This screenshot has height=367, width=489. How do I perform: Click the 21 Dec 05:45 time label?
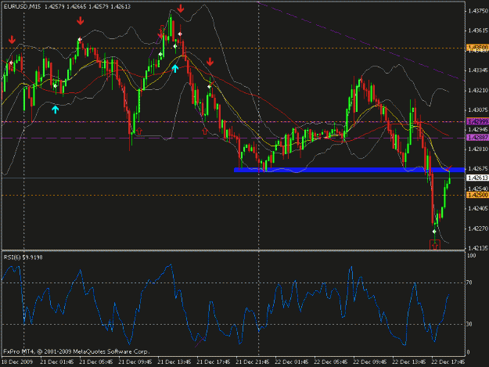tap(96, 362)
